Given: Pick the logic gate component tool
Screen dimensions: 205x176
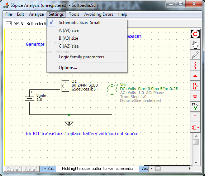Looking at the screenshot, I should 195,127.
